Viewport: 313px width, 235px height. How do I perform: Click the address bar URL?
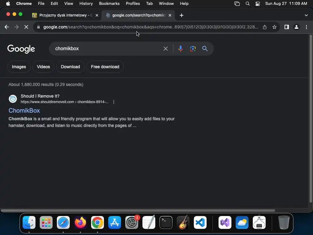[x=150, y=27]
